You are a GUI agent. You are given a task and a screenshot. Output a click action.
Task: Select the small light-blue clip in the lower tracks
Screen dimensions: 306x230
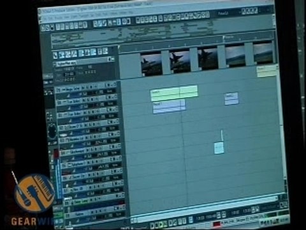[219, 148]
